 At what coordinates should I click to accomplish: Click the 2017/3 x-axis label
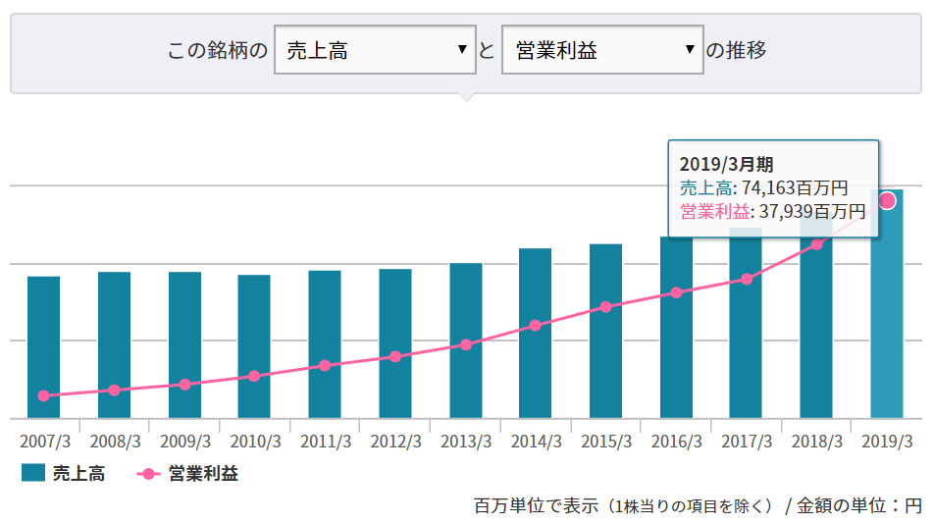746,442
